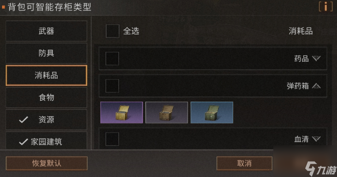Collapse the 弹药箱 section arrow
Image resolution: width=337 pixels, height=177 pixels.
[316, 86]
